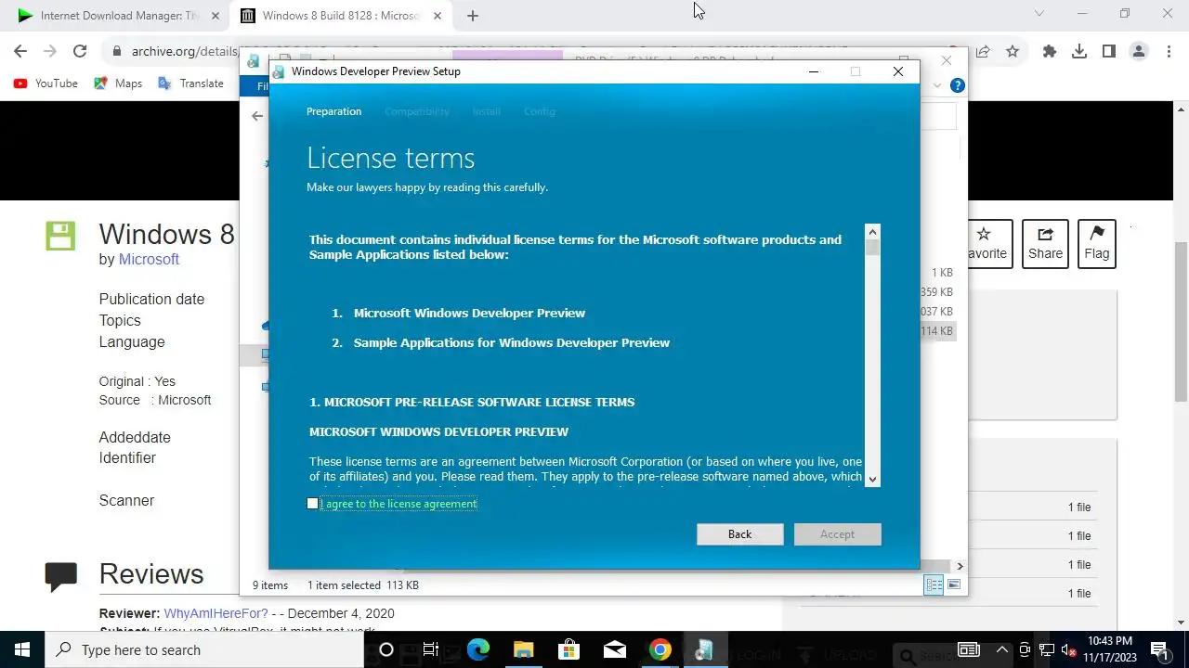
Task: Open Chrome three-dot menu
Action: click(1168, 52)
